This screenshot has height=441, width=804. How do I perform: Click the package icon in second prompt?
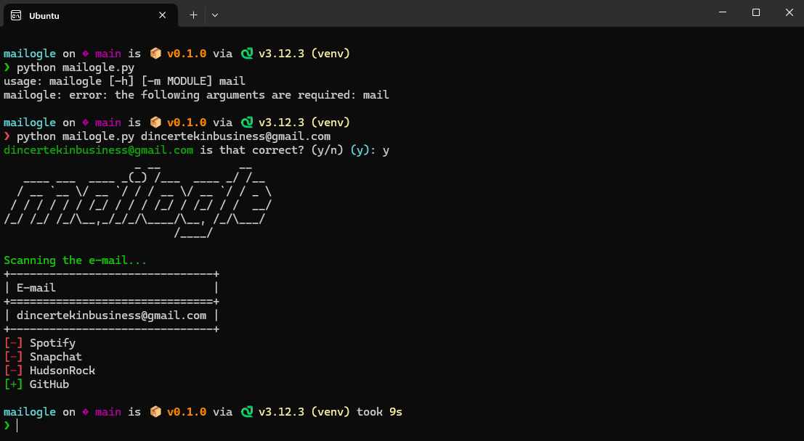[x=155, y=123]
